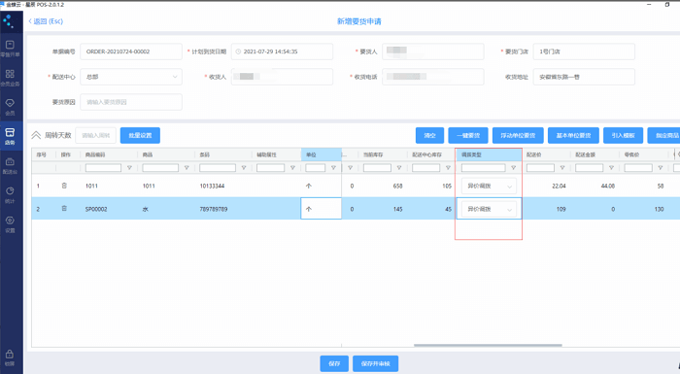Open the 调拨类型 dropdown in row 2
The width and height of the screenshot is (680, 374).
click(489, 209)
